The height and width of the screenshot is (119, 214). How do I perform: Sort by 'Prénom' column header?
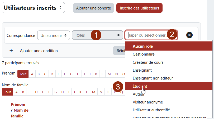coord(18,104)
